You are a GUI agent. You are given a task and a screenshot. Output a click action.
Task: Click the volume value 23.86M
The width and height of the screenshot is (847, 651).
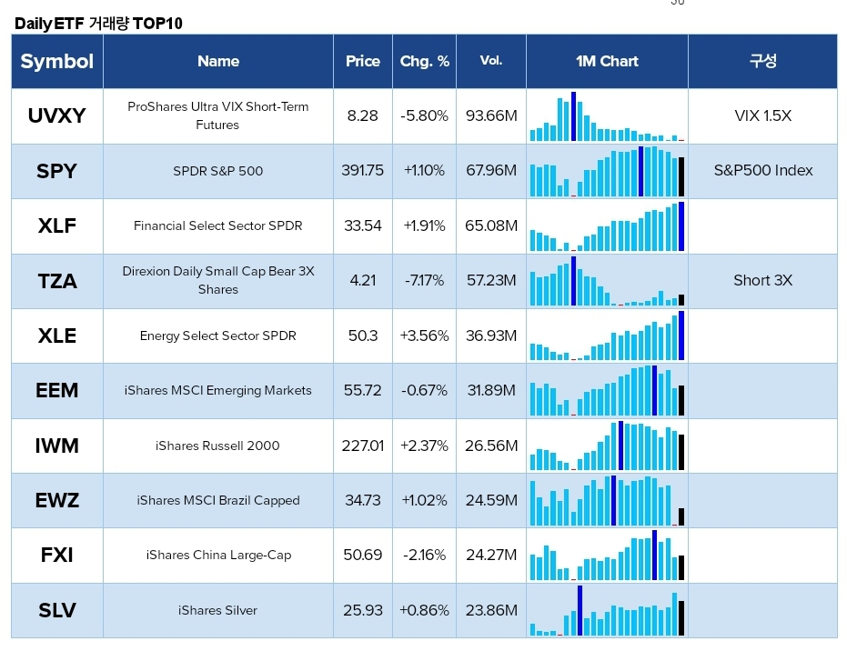tap(491, 610)
